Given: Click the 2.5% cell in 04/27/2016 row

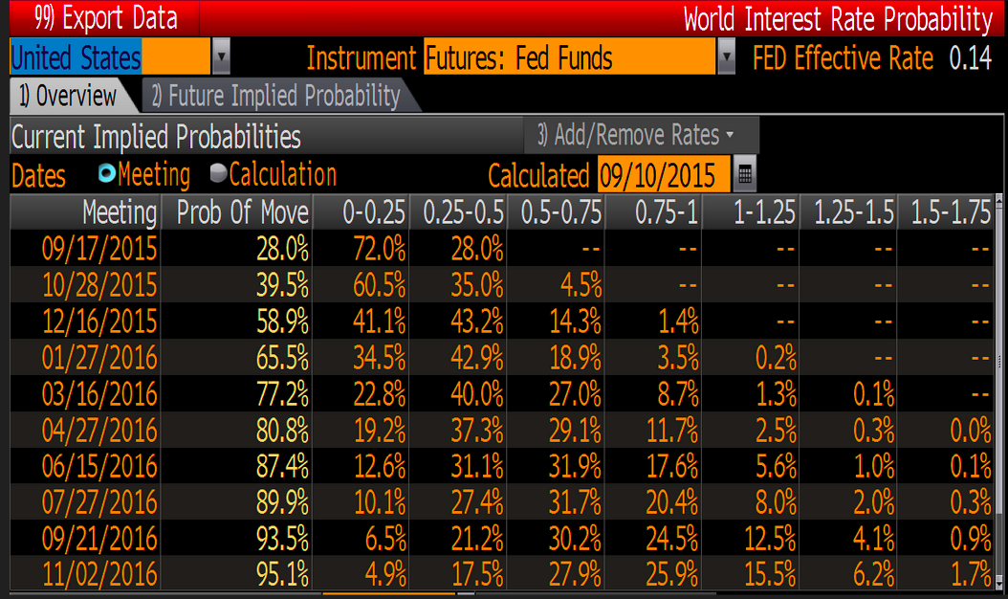Looking at the screenshot, I should pyautogui.click(x=776, y=430).
